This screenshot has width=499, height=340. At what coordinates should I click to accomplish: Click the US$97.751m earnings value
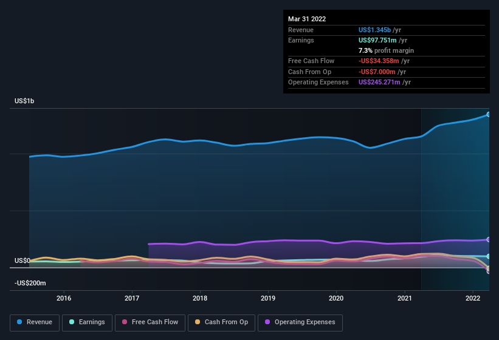[x=377, y=40]
